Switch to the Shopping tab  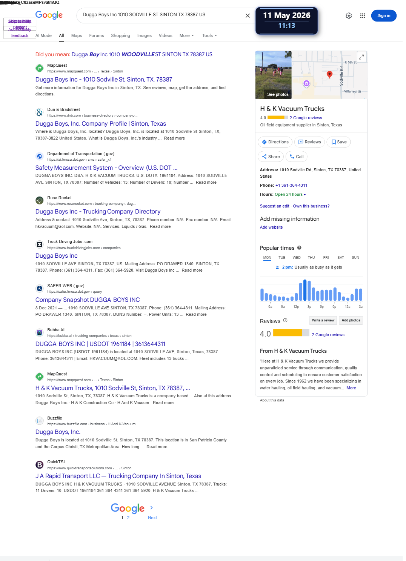(120, 35)
